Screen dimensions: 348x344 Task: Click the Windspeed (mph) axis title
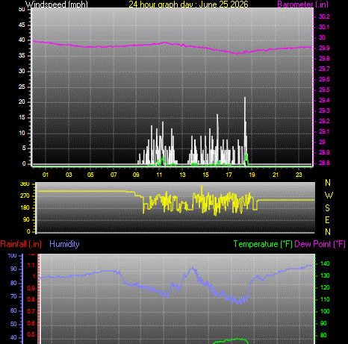(x=57, y=4)
